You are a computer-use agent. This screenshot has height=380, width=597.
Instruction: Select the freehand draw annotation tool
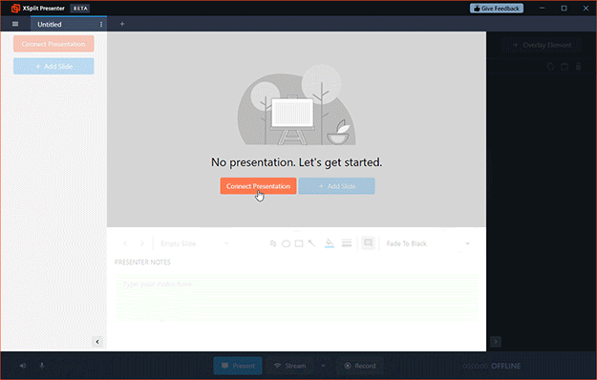pyautogui.click(x=273, y=243)
